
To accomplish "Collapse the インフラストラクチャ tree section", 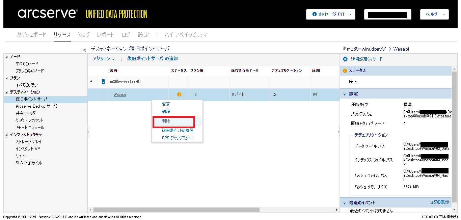I will click(x=7, y=135).
